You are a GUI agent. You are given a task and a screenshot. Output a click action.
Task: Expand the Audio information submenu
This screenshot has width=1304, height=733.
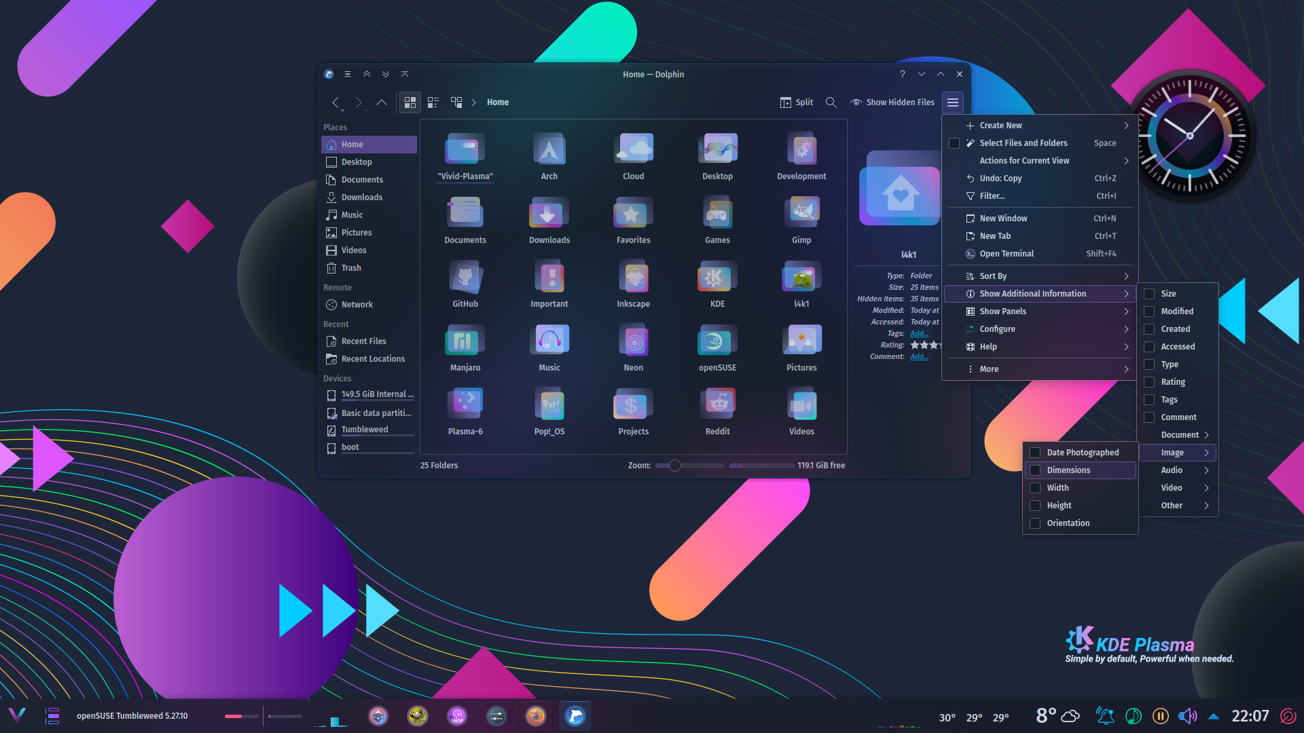pos(1178,470)
